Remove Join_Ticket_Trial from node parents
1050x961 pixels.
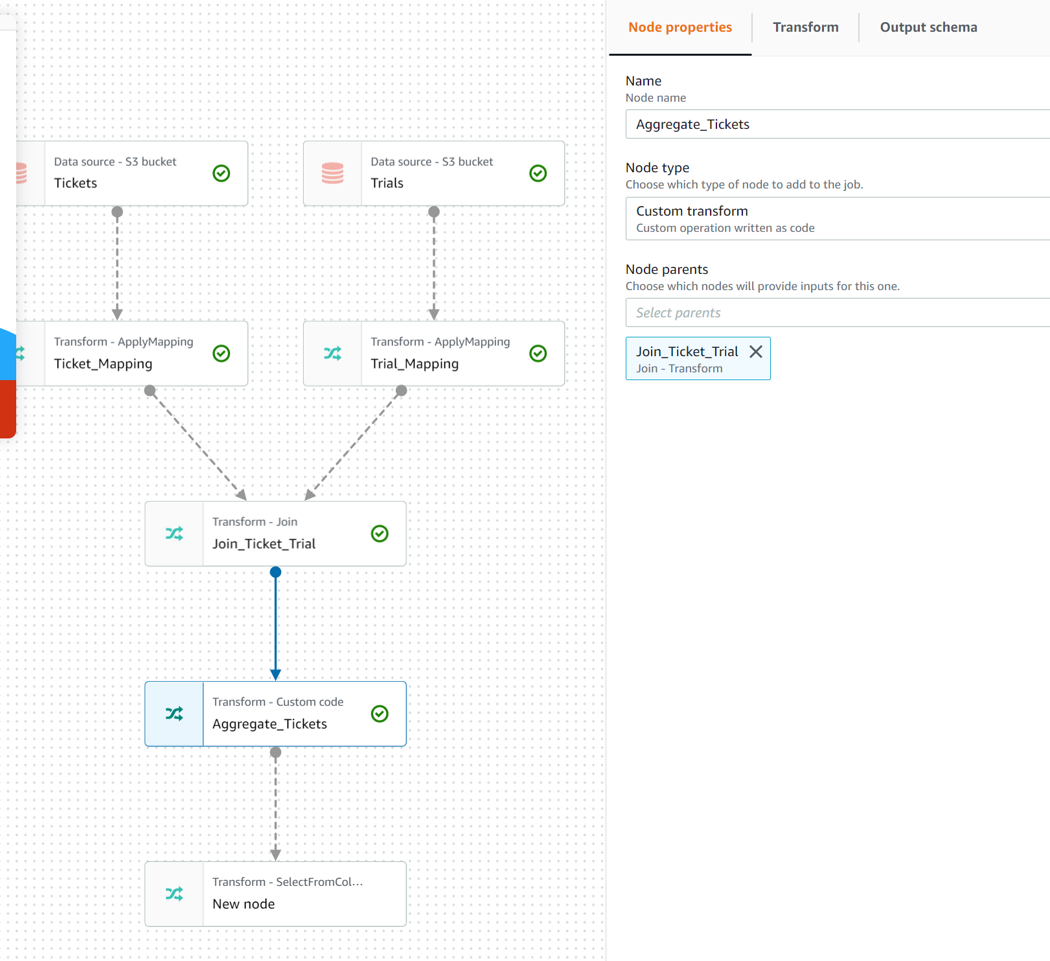pyautogui.click(x=756, y=352)
